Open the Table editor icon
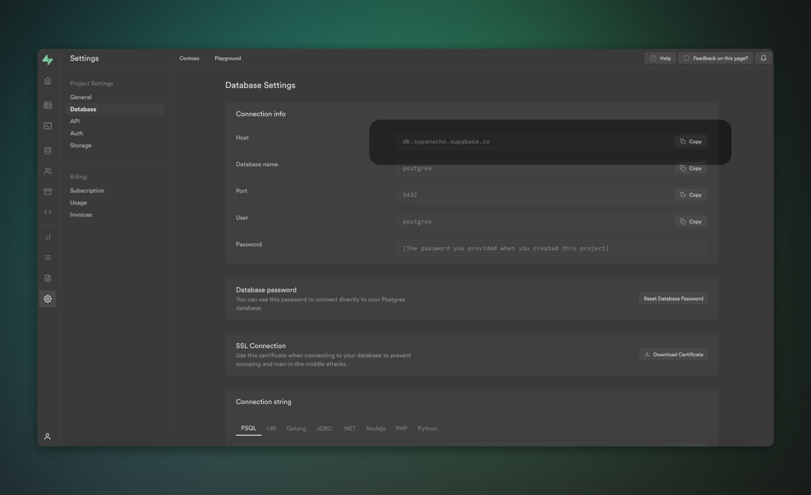 point(47,105)
